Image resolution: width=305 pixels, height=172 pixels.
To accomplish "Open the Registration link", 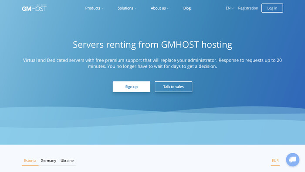I will click(248, 8).
